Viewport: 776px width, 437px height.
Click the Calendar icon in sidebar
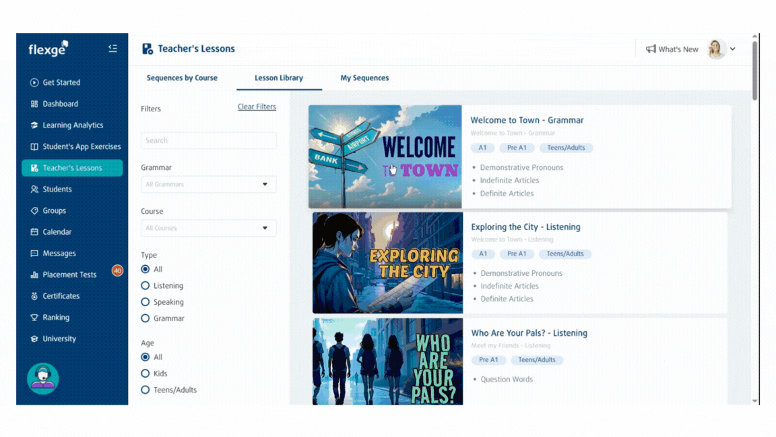click(x=34, y=232)
